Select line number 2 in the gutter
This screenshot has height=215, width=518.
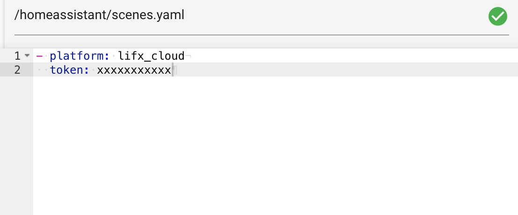click(17, 70)
